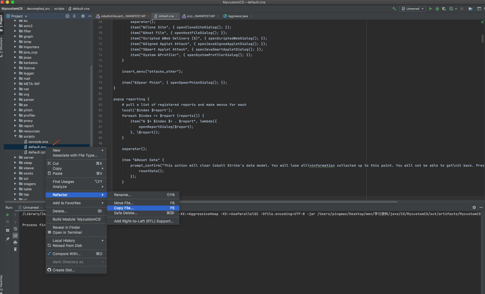This screenshot has height=294, width=485.
Task: Toggle the pin tab icon in Run panel
Action: [x=8, y=239]
